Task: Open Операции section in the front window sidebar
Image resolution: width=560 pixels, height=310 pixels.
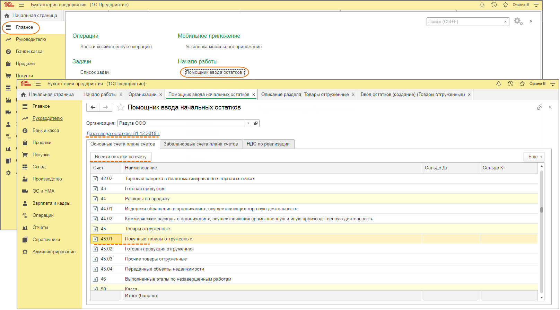Action: tap(43, 215)
